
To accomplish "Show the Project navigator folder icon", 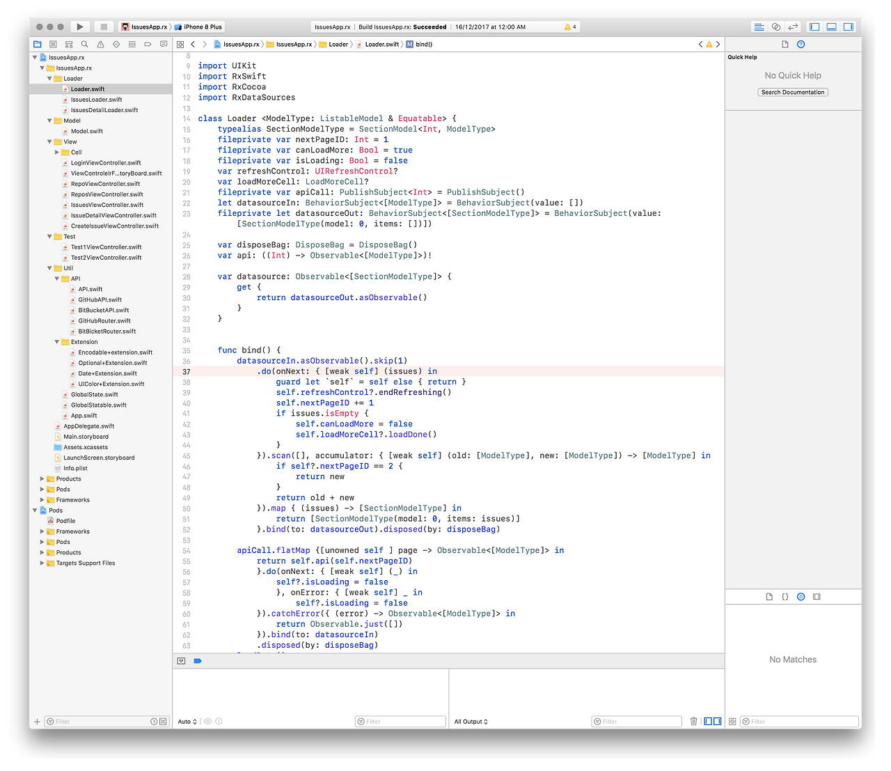I will tap(38, 44).
